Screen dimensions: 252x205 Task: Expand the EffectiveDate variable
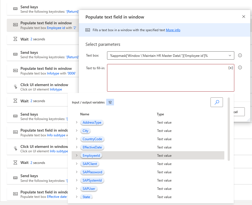coord(77,147)
